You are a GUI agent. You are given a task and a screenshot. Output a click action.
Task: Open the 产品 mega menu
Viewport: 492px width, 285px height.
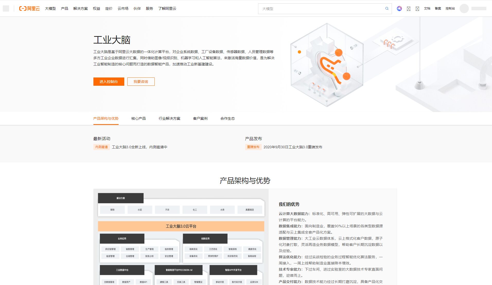tap(65, 8)
